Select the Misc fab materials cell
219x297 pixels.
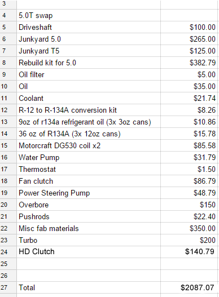tap(89, 228)
